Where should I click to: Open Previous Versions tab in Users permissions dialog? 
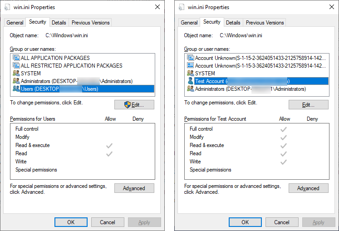90,23
